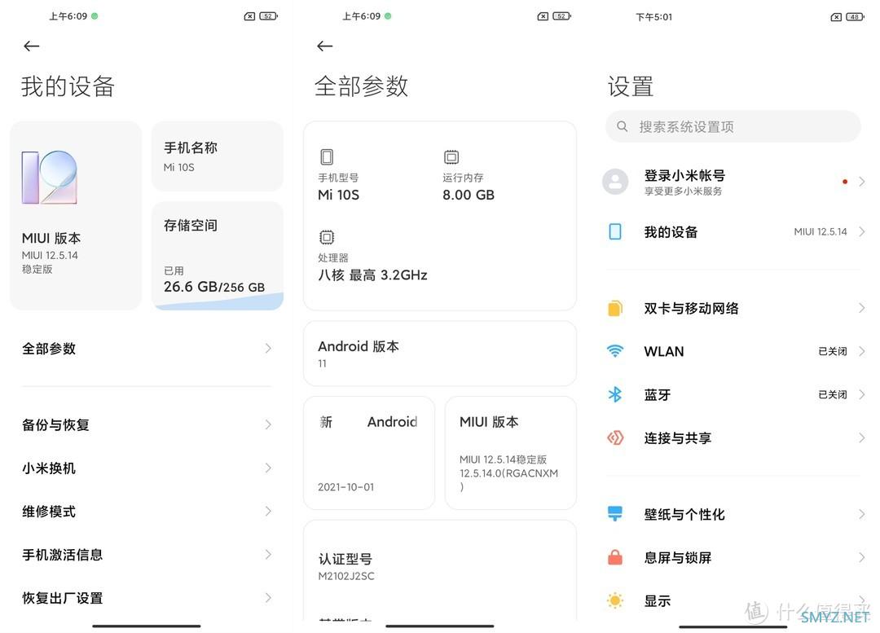This screenshot has width=880, height=633.
Task: Tap the Android 版本 11 card
Action: click(x=439, y=354)
